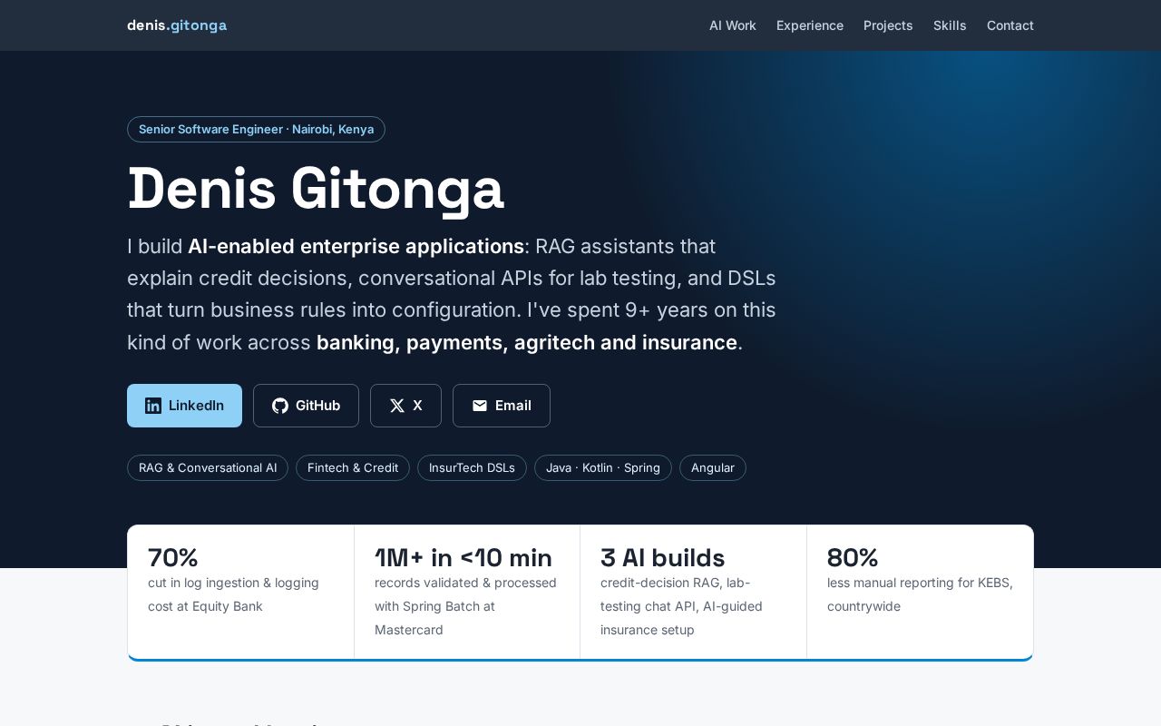Image resolution: width=1161 pixels, height=726 pixels.
Task: Jump to the Skills section
Action: click(950, 25)
